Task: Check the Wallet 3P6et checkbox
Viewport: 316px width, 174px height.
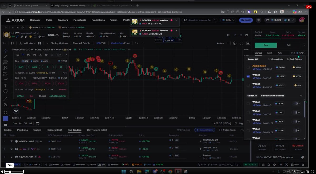Action: click(248, 104)
